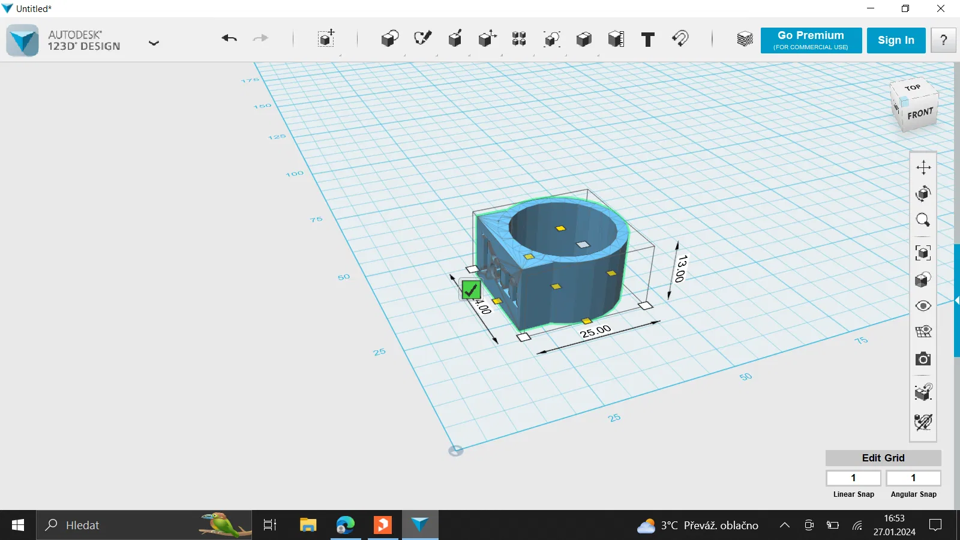Click the Linear Snap value field
Image resolution: width=960 pixels, height=540 pixels.
853,478
